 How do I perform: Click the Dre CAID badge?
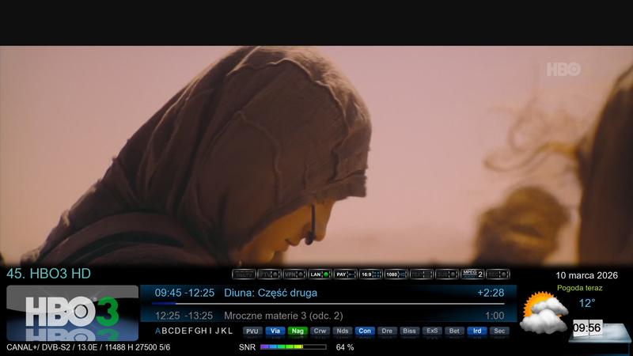pos(387,331)
